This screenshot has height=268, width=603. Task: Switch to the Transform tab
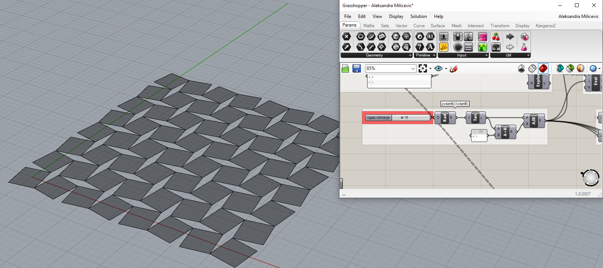pyautogui.click(x=500, y=26)
